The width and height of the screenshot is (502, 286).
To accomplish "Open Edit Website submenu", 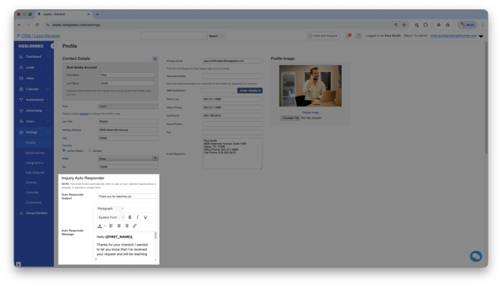I will coord(35,173).
